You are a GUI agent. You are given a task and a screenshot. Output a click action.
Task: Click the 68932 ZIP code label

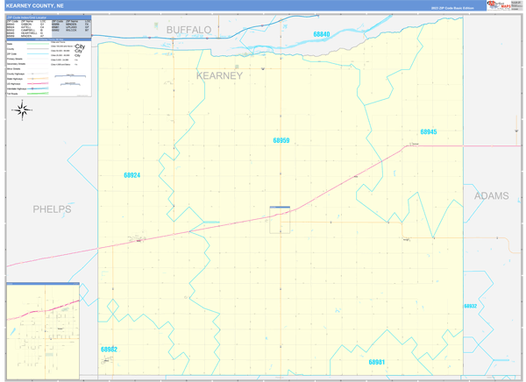(470, 306)
